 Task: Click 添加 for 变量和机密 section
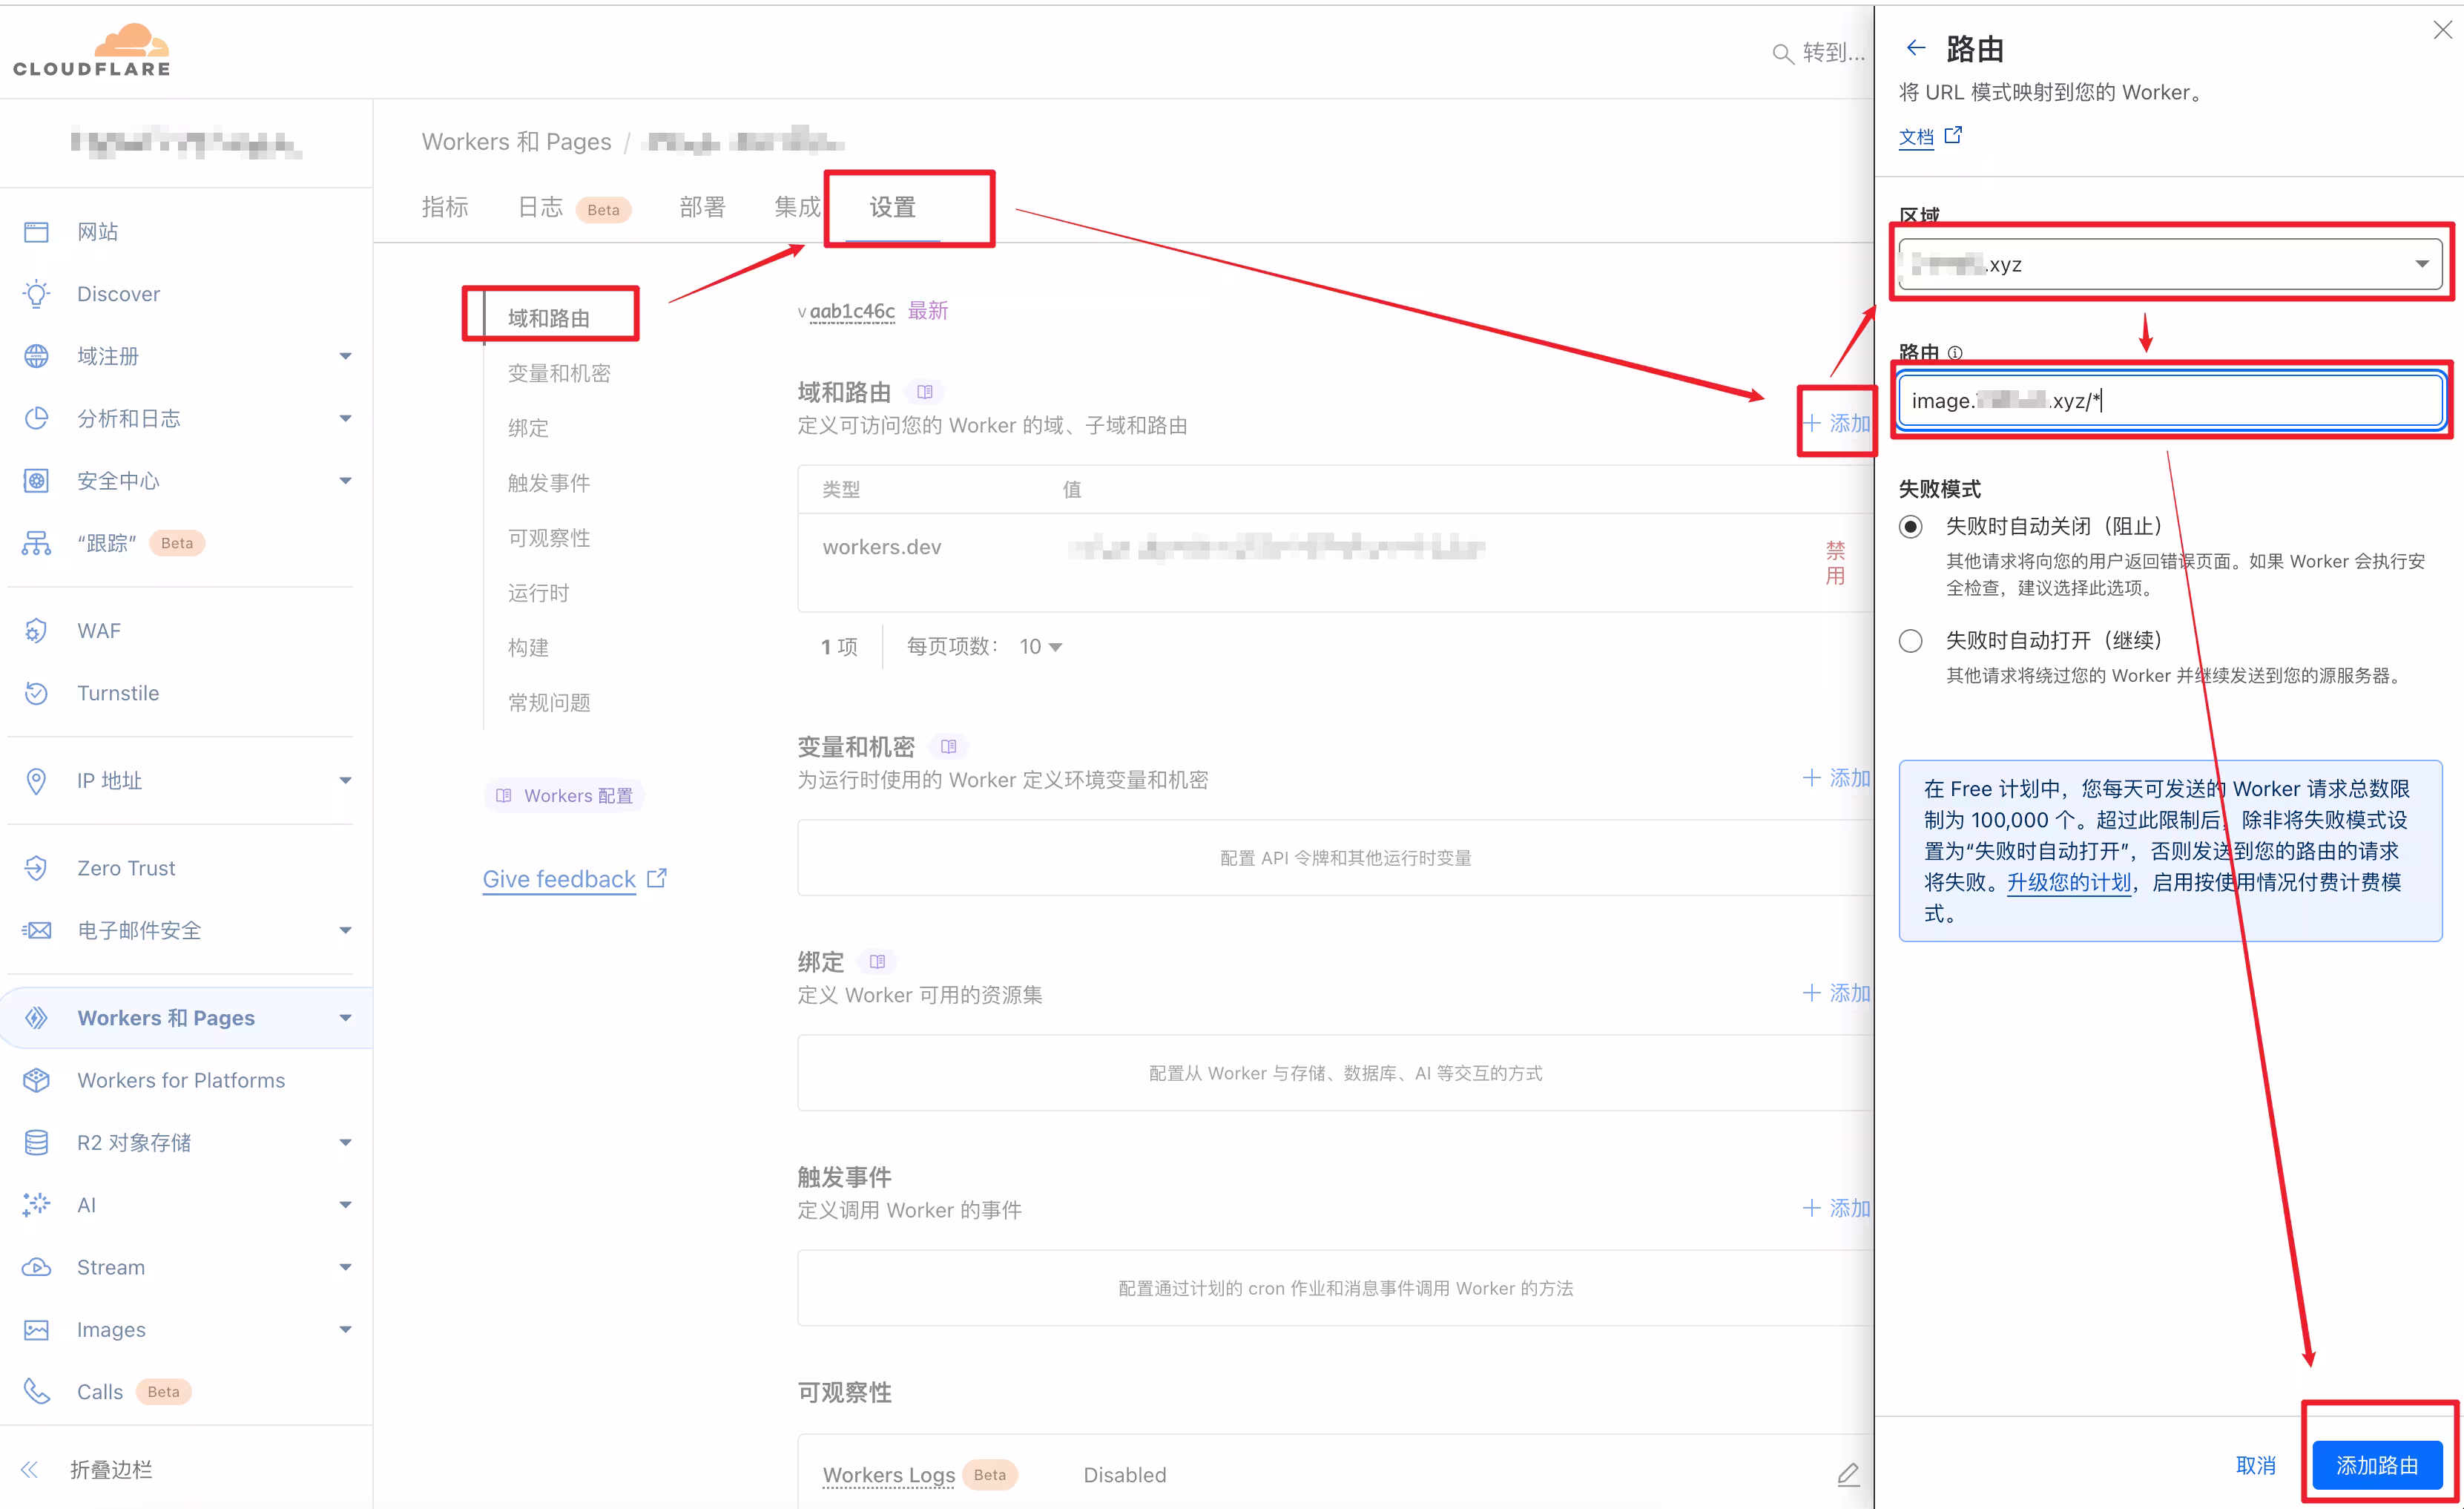[x=1836, y=778]
